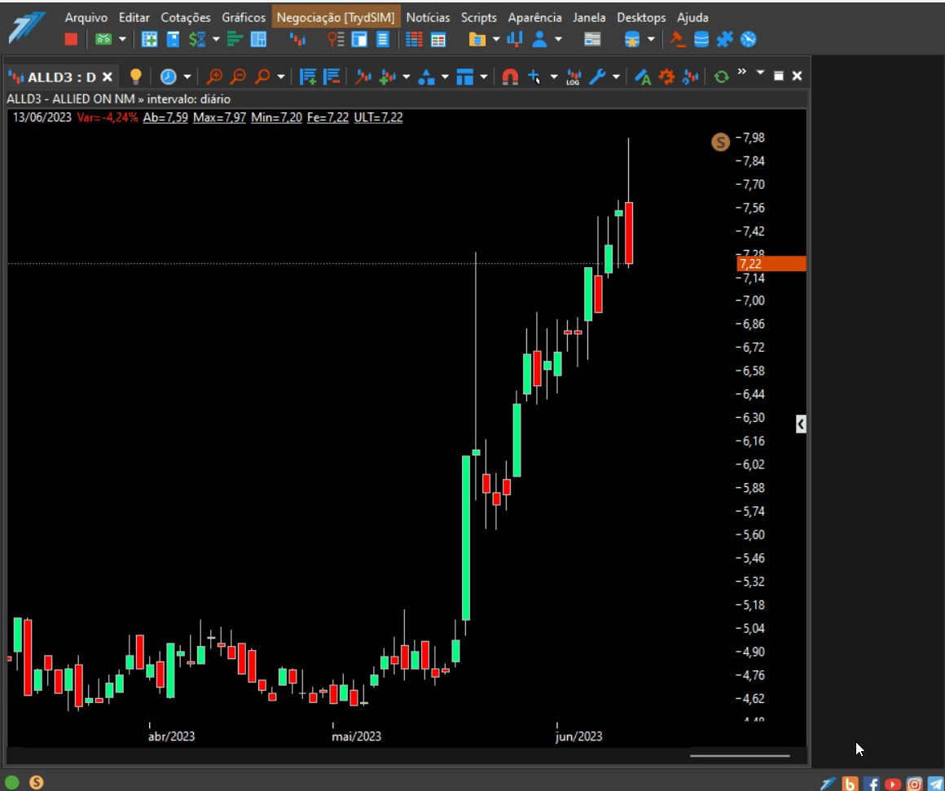Click the red stop icon
The width and height of the screenshot is (945, 791).
click(71, 40)
